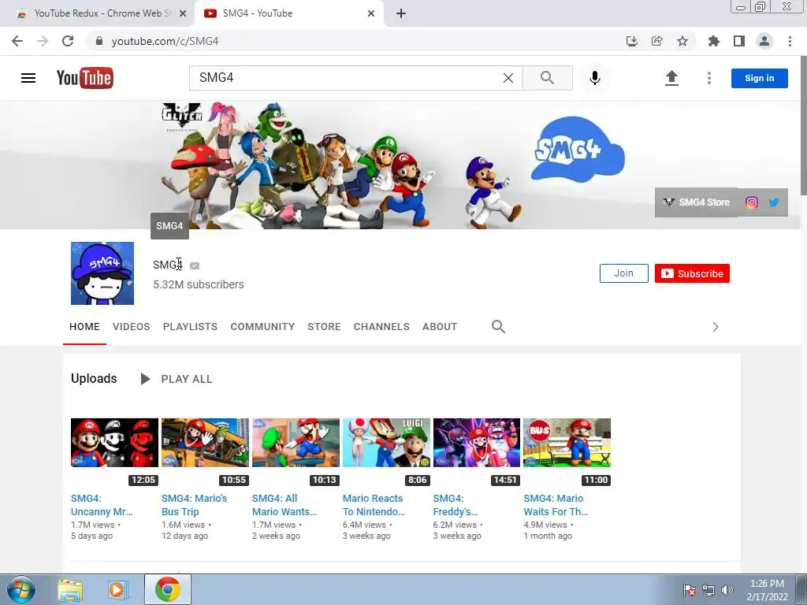The image size is (807, 605).
Task: Open the Windows Start menu
Action: pyautogui.click(x=21, y=589)
